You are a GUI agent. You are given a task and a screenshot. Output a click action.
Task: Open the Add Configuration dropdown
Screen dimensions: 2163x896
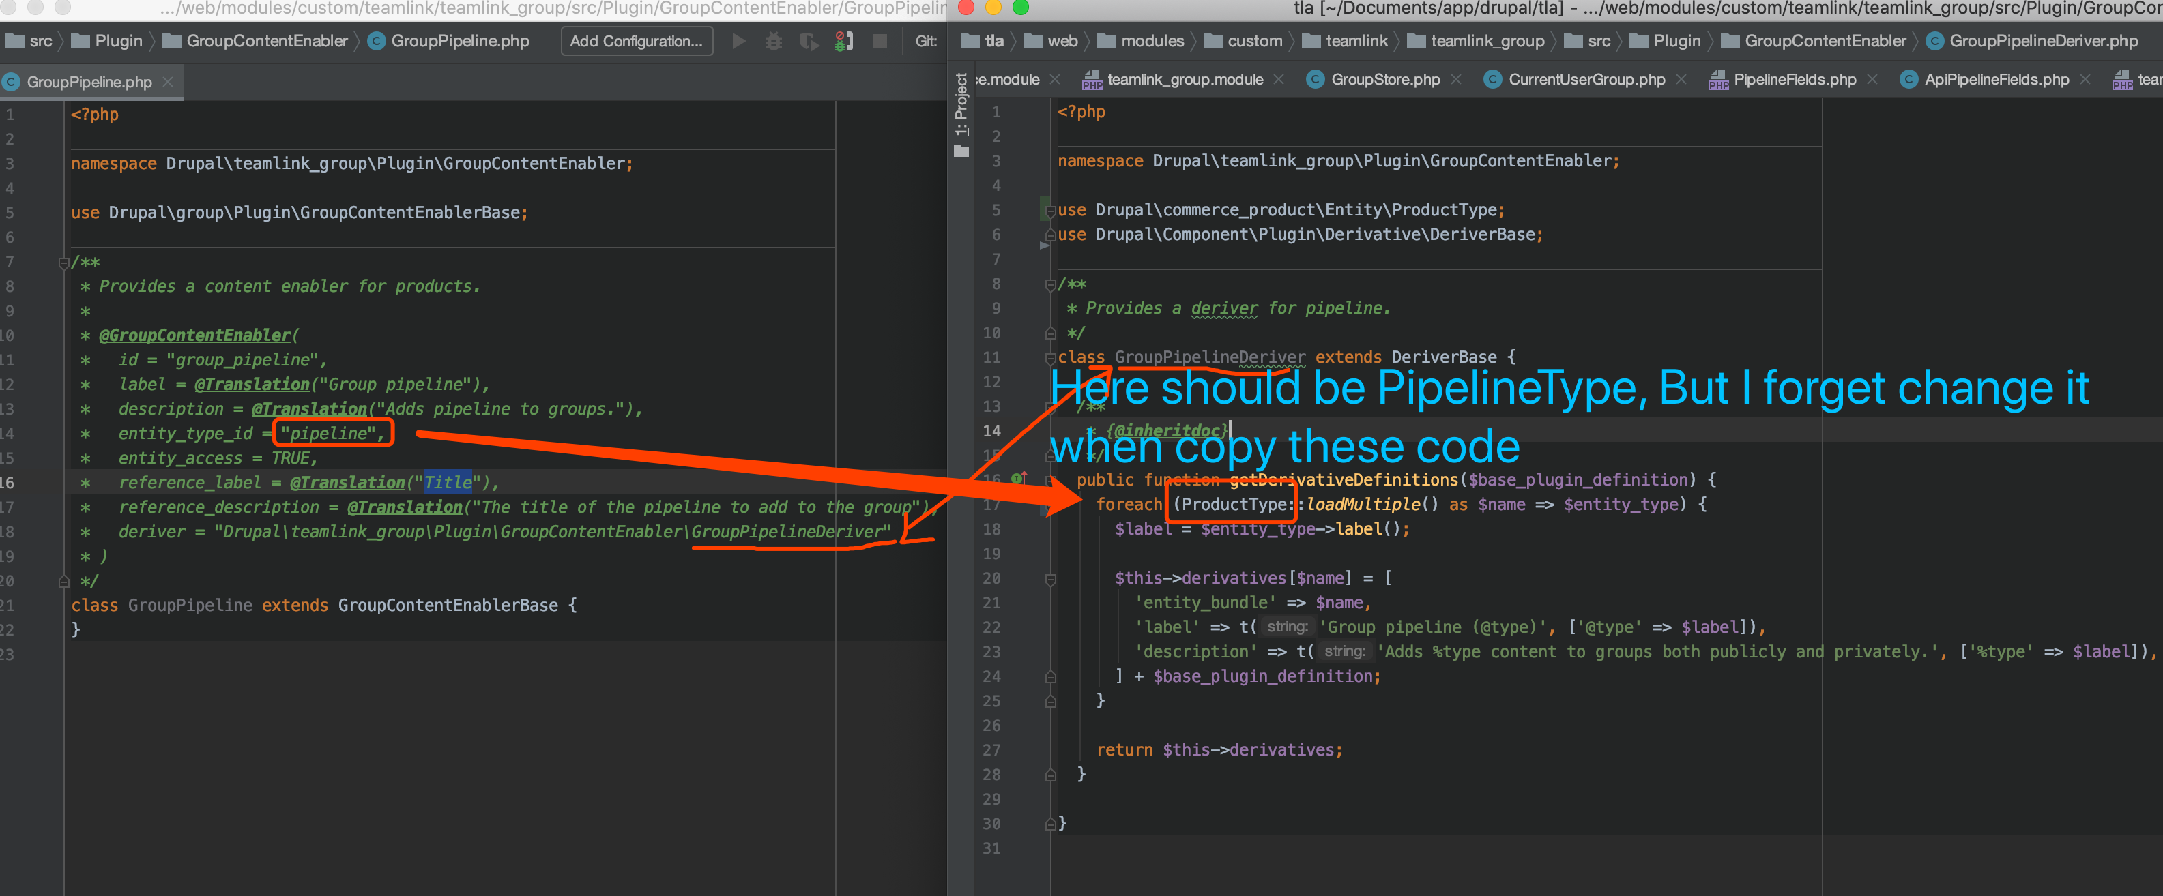pos(636,41)
